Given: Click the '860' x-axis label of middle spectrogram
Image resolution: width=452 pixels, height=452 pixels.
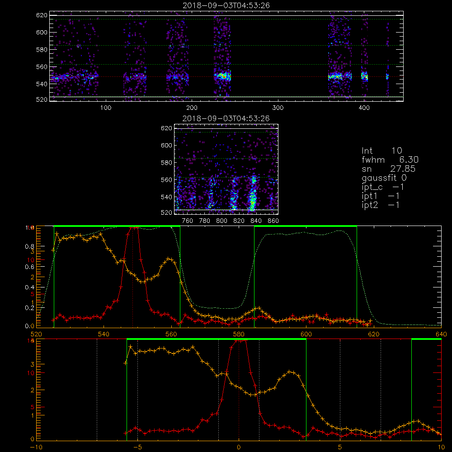Looking at the screenshot, I should 273,221.
